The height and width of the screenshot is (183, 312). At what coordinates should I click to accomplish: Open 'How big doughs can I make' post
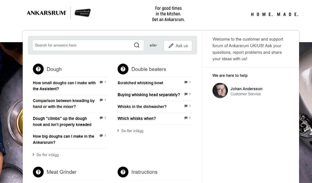pos(63,139)
